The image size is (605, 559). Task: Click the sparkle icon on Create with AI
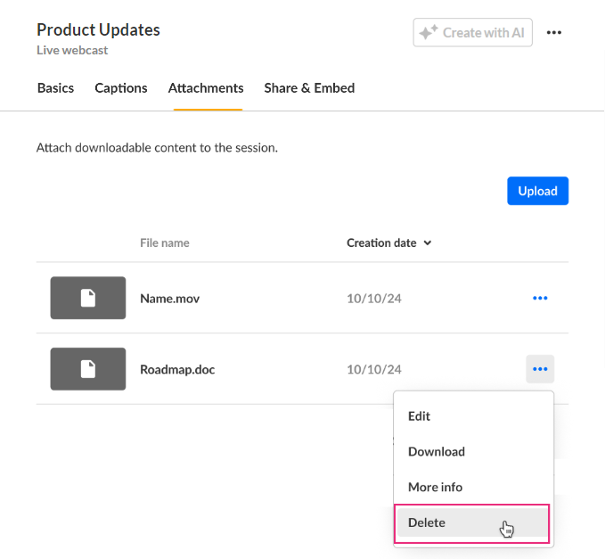pos(428,33)
